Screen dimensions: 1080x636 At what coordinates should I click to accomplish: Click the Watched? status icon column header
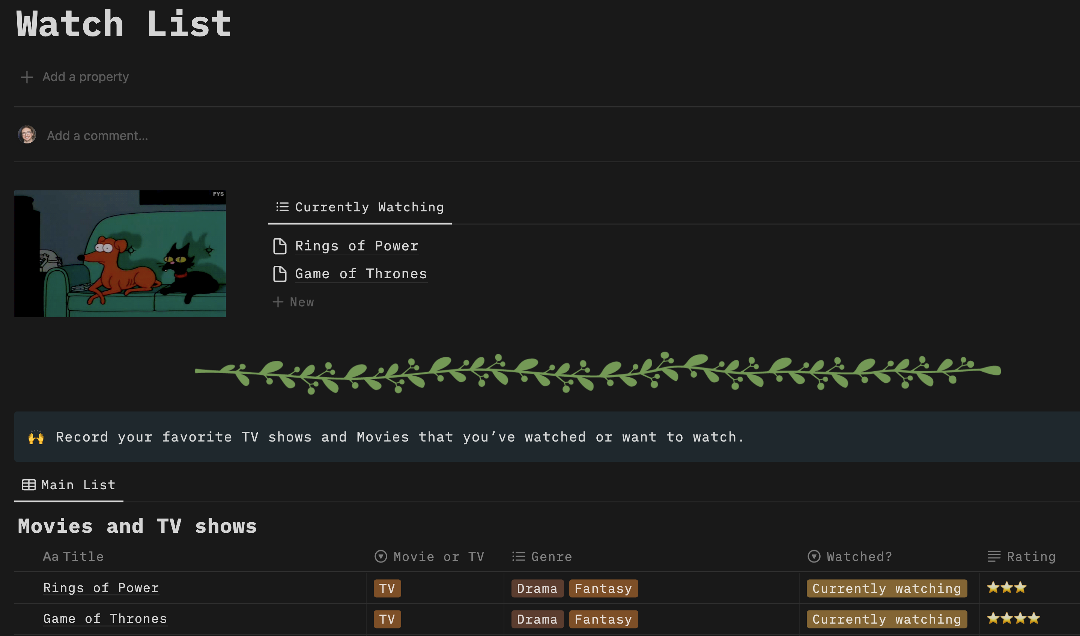coord(813,556)
